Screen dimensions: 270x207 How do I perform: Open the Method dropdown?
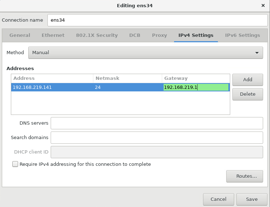pos(145,53)
